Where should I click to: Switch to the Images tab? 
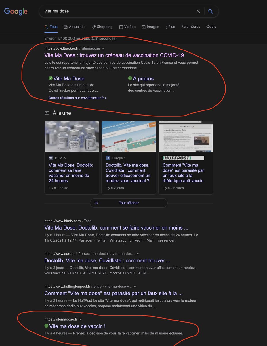tap(150, 27)
